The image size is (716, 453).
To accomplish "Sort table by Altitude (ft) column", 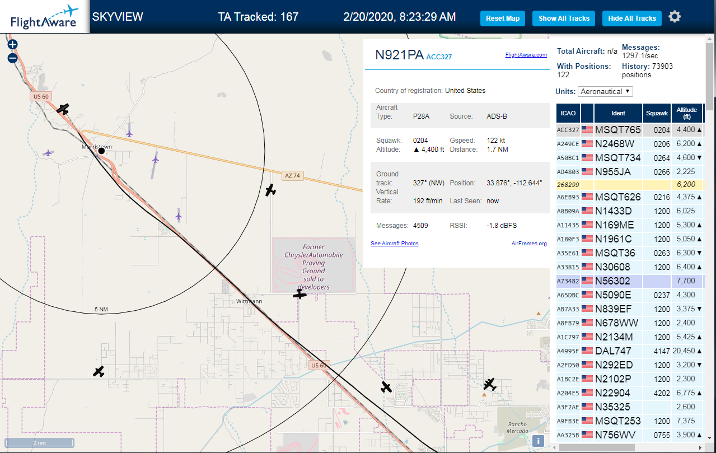I will [x=686, y=113].
